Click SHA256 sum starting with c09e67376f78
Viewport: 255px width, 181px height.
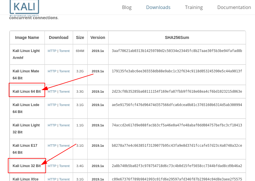pyautogui.click(x=177, y=179)
